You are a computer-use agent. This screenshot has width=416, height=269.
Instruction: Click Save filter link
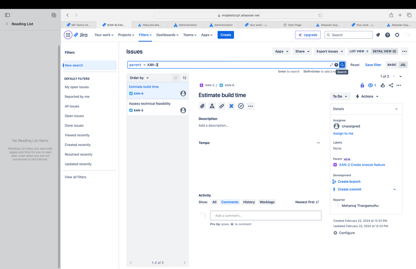point(373,65)
